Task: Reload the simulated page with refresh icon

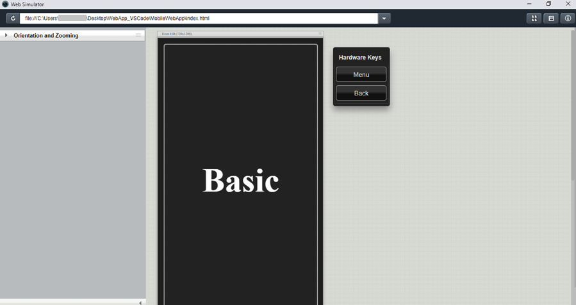Action: click(x=13, y=19)
